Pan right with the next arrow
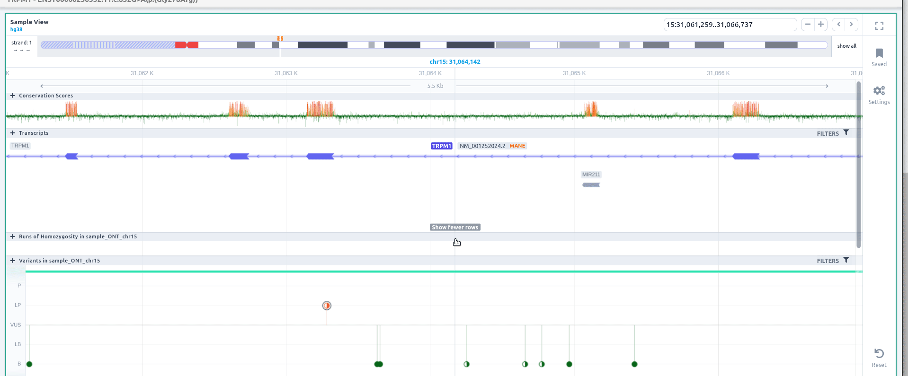This screenshot has height=376, width=908. (x=851, y=25)
